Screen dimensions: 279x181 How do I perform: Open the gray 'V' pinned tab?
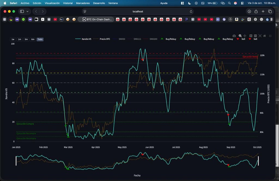(193, 19)
